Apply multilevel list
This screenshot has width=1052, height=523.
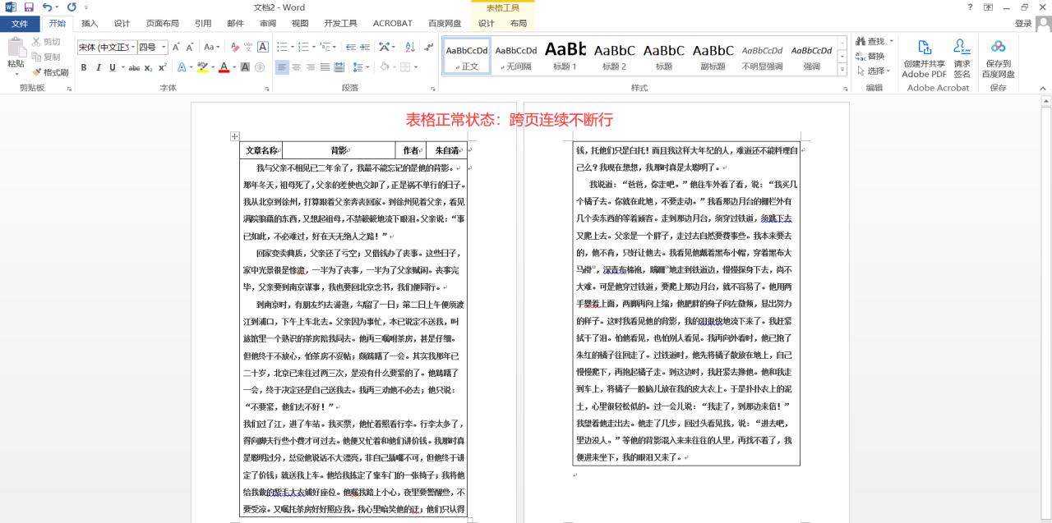[x=325, y=48]
